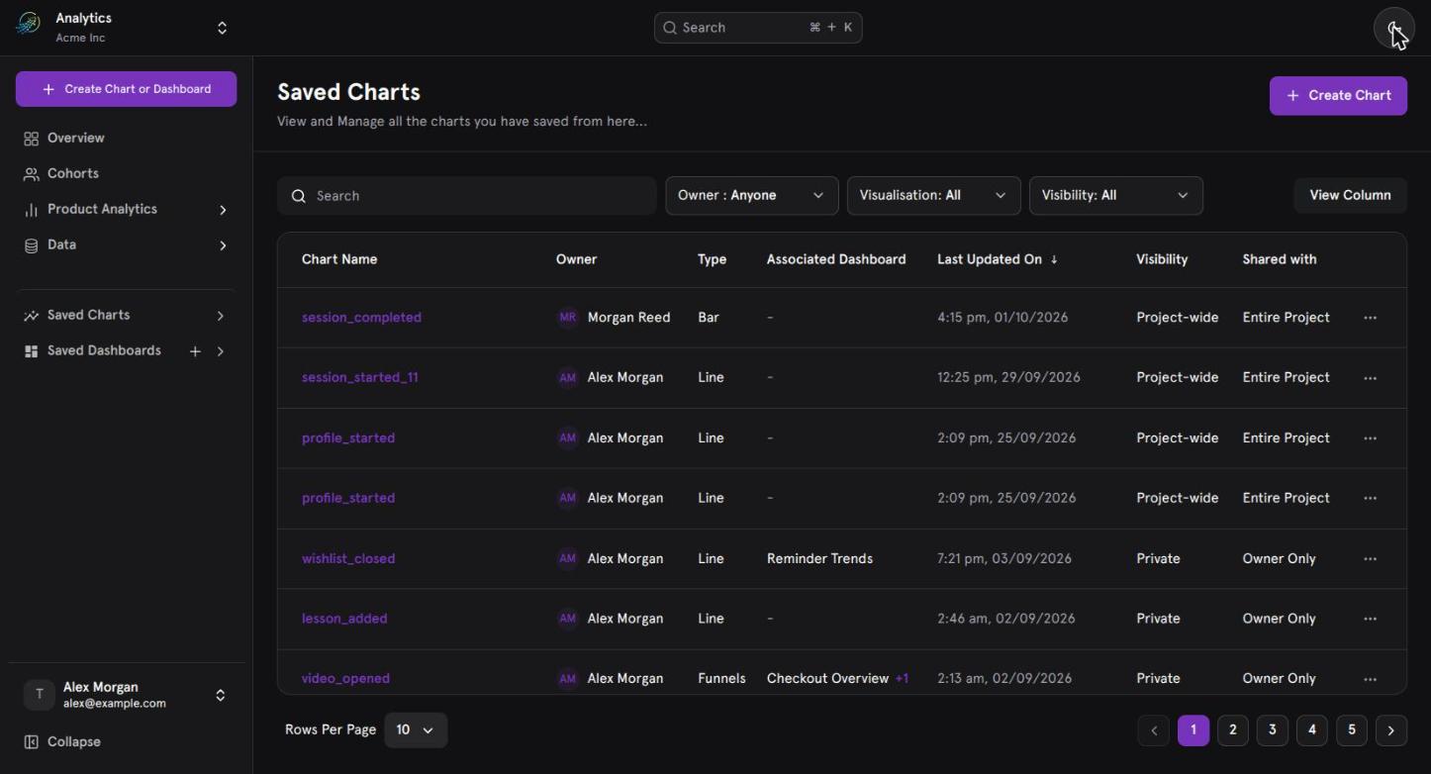Change Rows Per Page dropdown value
Screen dimensions: 1431x774
coord(415,730)
